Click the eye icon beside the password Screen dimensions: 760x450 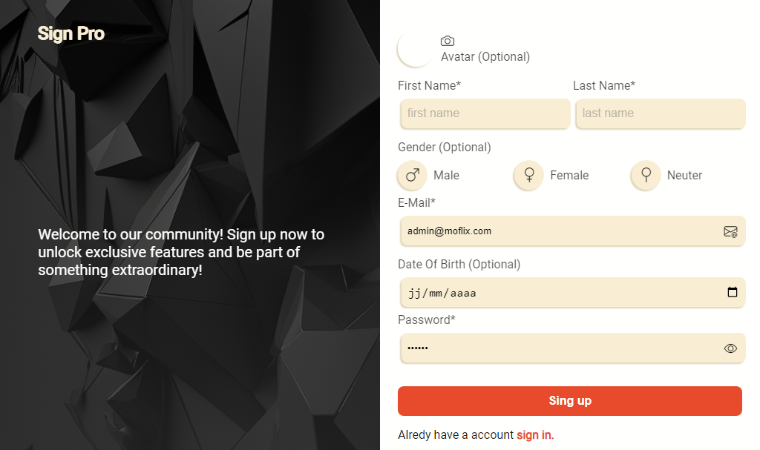730,348
